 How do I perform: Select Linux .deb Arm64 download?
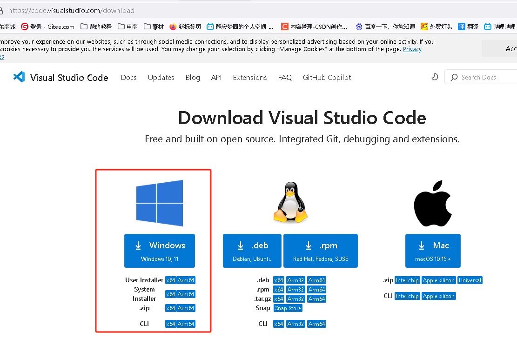tap(317, 280)
